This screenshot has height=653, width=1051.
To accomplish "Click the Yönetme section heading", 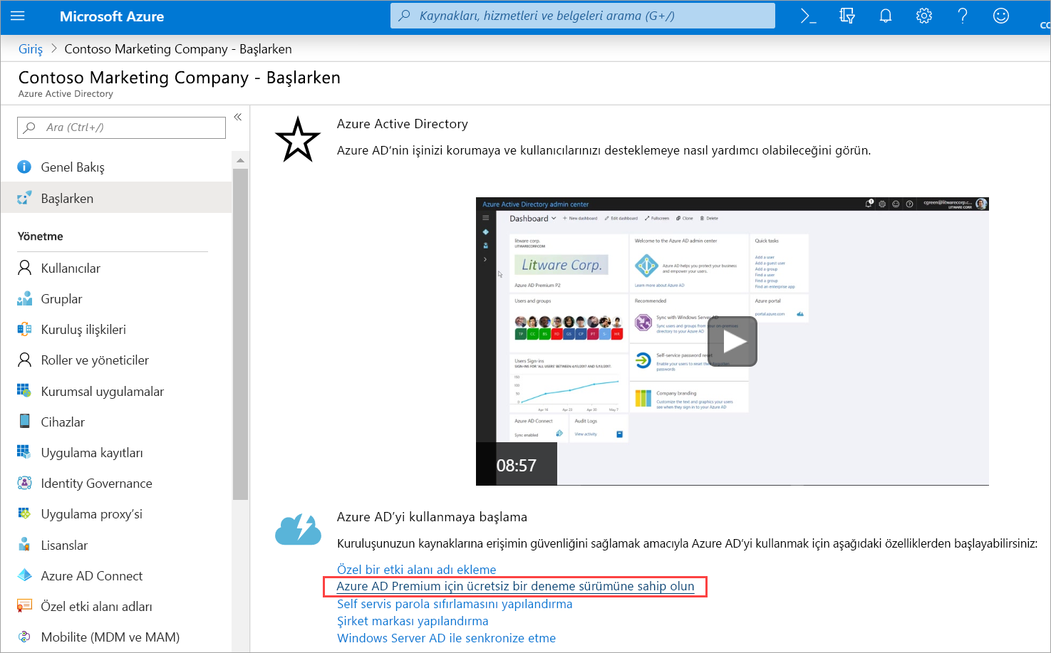I will [41, 236].
